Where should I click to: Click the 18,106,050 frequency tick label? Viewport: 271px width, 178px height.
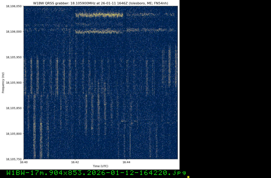(14, 6)
